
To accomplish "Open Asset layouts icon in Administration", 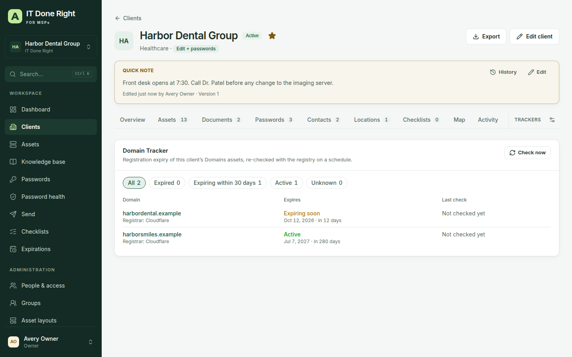I will coord(13,321).
